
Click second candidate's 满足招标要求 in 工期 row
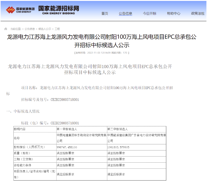pyautogui.click(x=116, y=159)
